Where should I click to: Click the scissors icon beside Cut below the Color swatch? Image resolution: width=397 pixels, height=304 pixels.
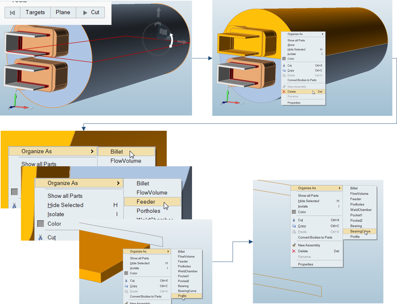40,237
